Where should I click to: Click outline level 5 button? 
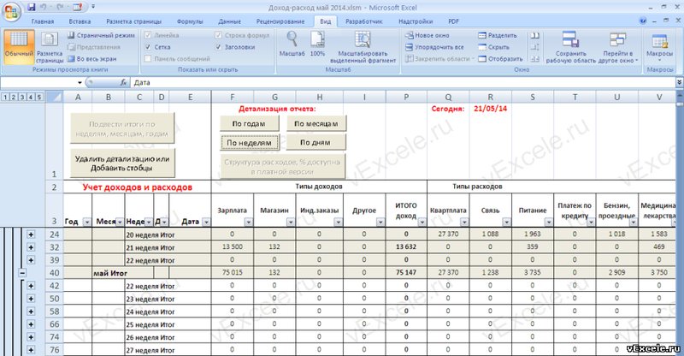point(38,97)
